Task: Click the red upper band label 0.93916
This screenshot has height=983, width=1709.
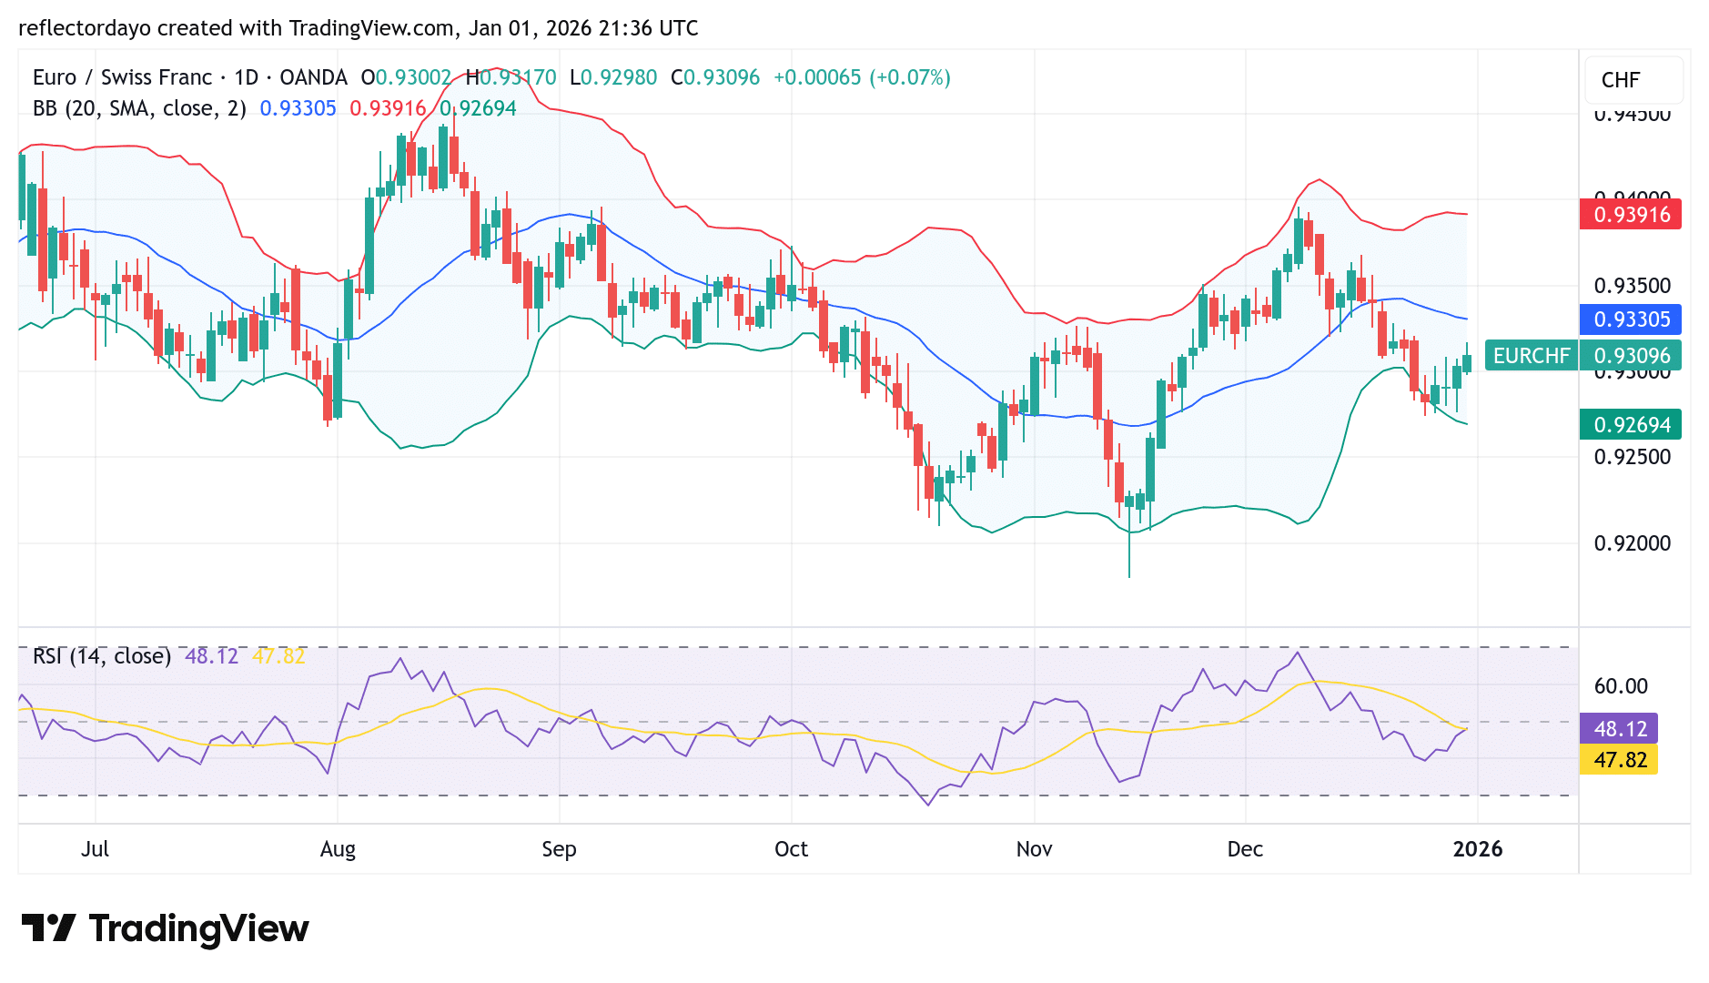Action: click(x=1630, y=215)
